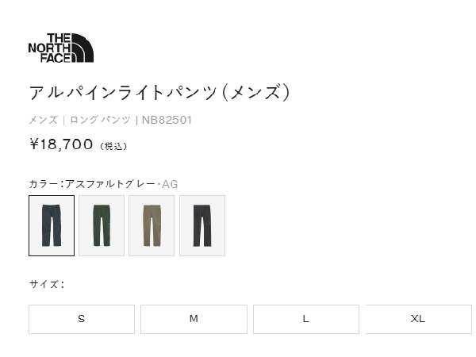Image resolution: width=476 pixels, height=357 pixels.
Task: Pick size L button
Action: [306, 319]
